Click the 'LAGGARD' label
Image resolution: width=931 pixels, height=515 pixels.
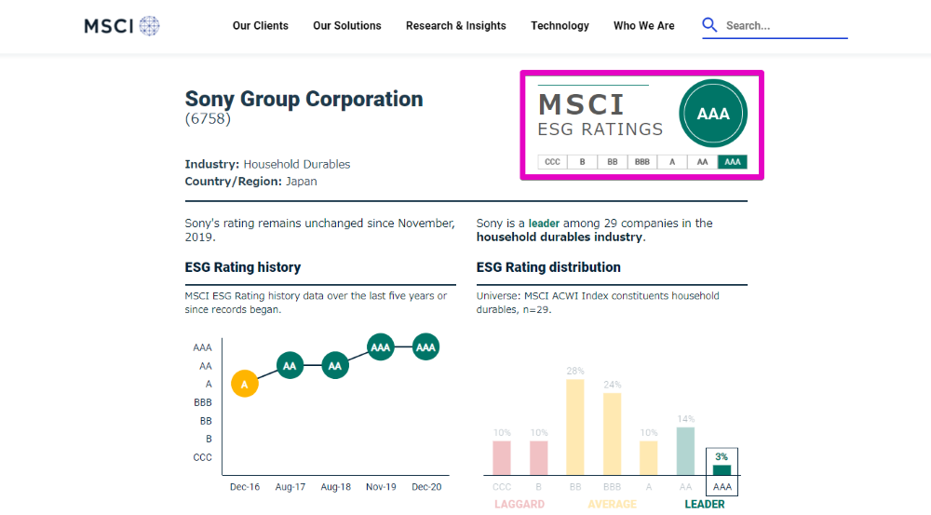click(519, 505)
